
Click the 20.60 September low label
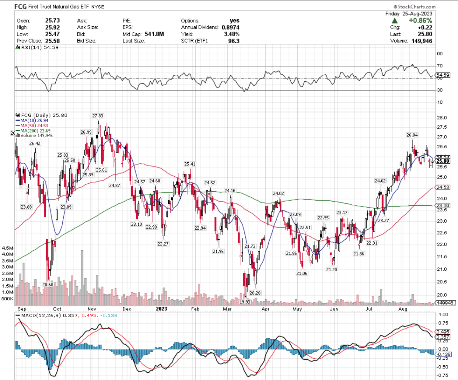[x=48, y=285]
